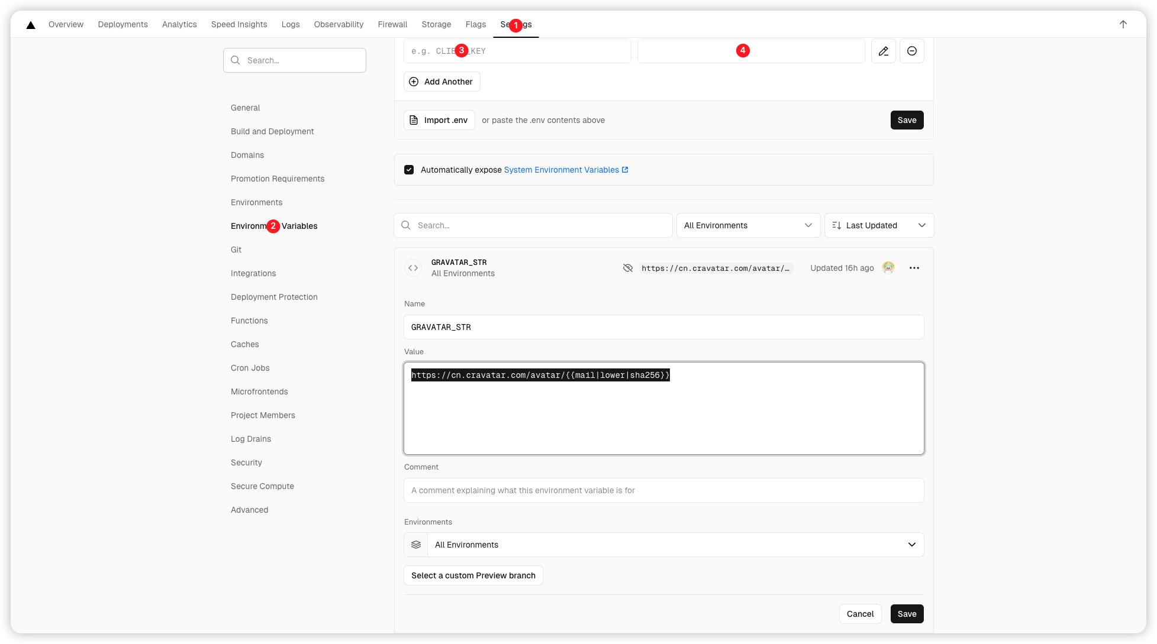
Task: Click the Vercel triangle logo
Action: 31,25
